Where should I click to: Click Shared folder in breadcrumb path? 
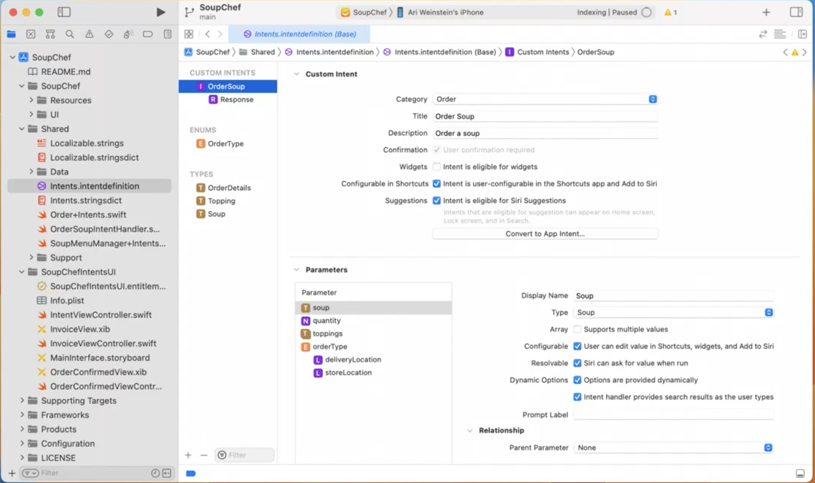[257, 52]
